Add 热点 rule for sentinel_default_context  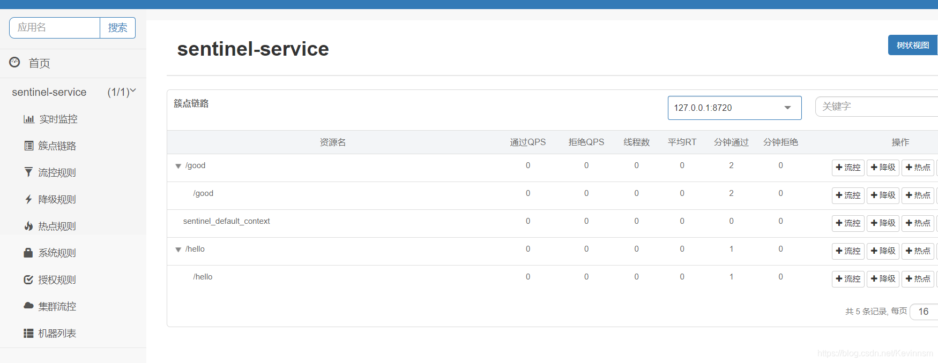[918, 223]
